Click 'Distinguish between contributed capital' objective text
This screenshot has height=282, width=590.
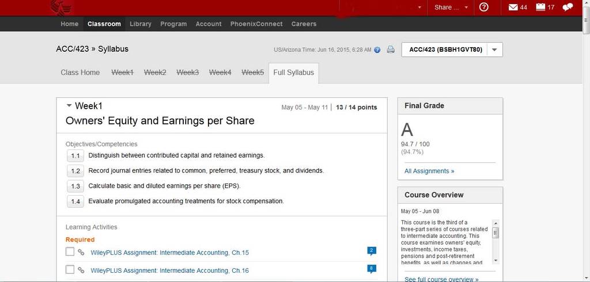[x=176, y=155]
